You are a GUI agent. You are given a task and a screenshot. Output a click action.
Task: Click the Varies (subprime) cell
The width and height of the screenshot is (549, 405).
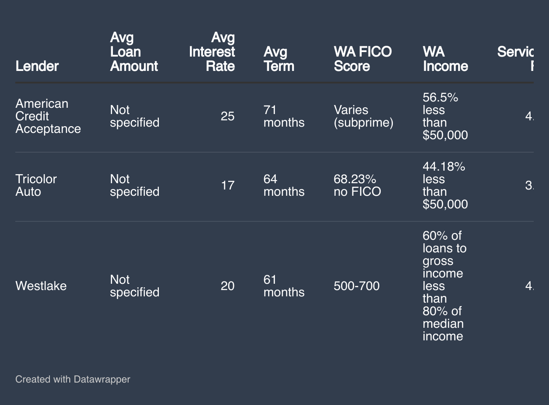pos(364,116)
